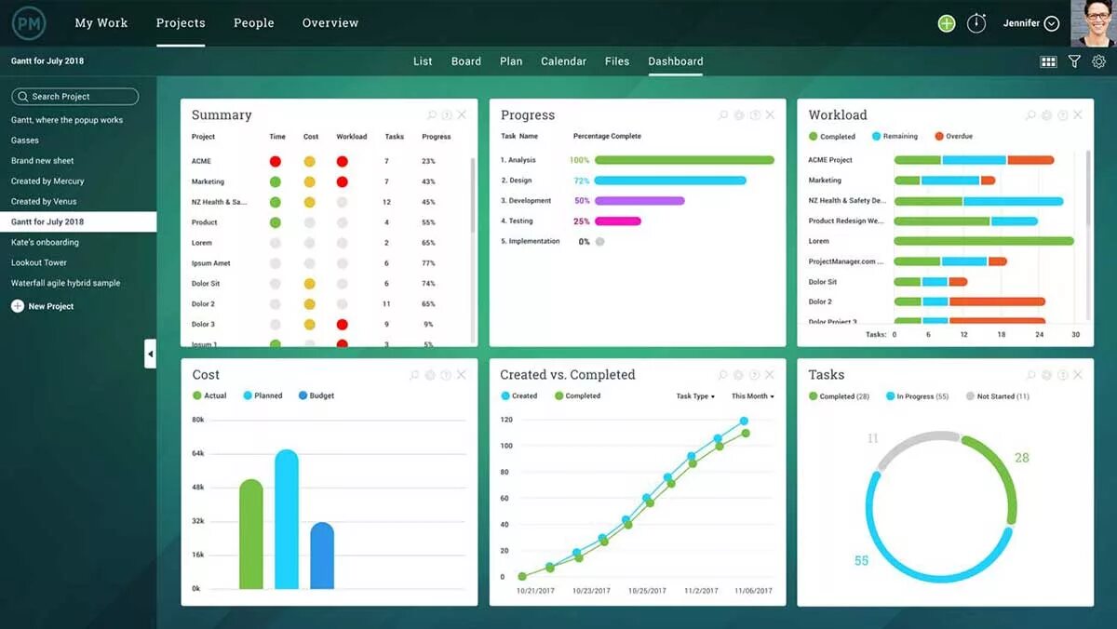Toggle Overdue legend in Workload panel
1117x629 pixels.
(x=953, y=137)
